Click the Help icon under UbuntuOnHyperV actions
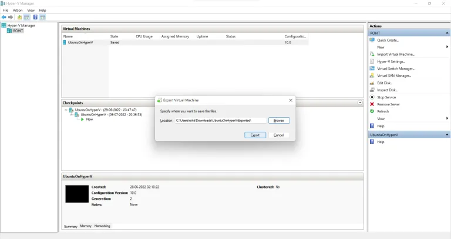Screen dimensions: 451x239 click(x=372, y=142)
